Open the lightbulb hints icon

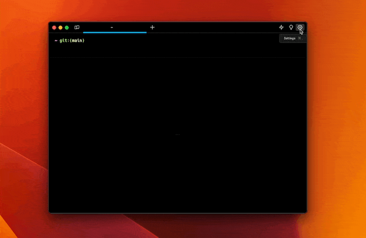(291, 27)
